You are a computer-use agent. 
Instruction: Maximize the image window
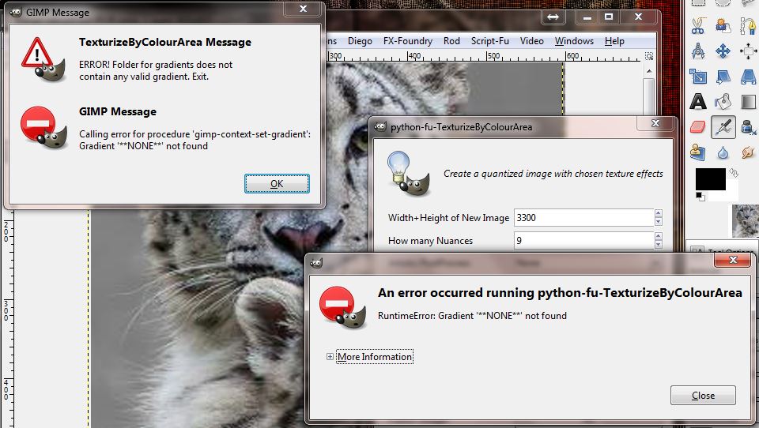(x=609, y=17)
